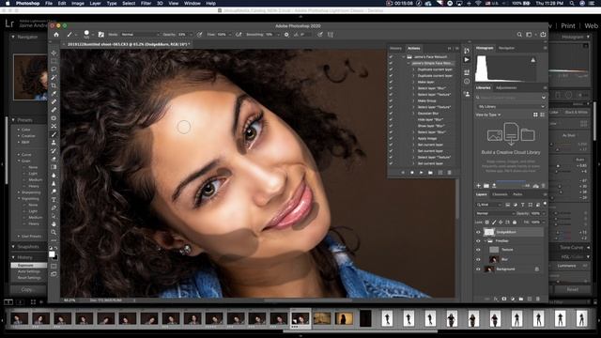Switch to the Adjustments tab
601x338 pixels.
pos(506,87)
